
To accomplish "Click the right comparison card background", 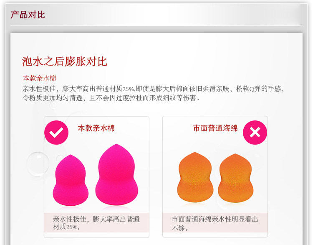I will click(215, 176).
